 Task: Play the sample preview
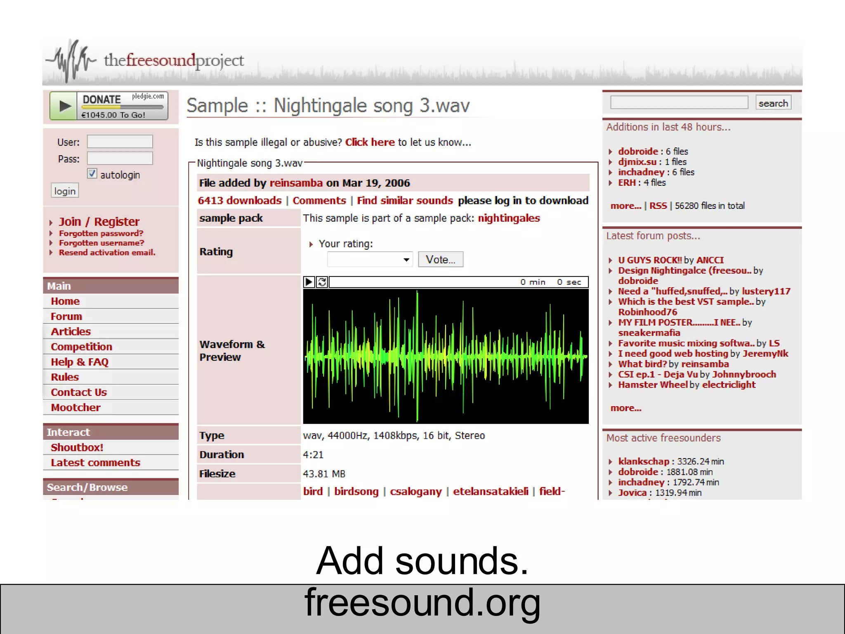point(309,282)
